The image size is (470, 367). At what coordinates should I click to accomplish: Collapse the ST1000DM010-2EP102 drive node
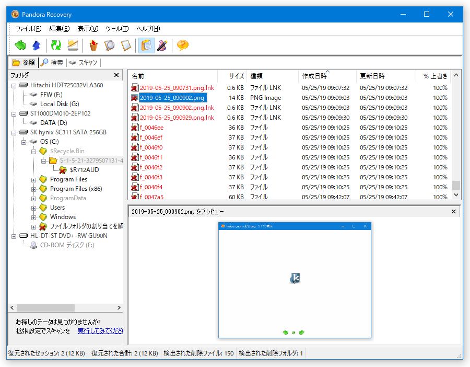14,114
